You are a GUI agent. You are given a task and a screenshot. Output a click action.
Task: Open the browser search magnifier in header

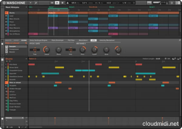[x=36, y=3]
